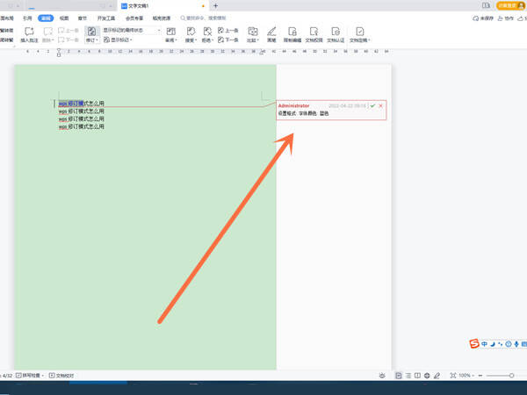
Task: Expand the Show Markup (显示标记) menu
Action: [x=118, y=40]
